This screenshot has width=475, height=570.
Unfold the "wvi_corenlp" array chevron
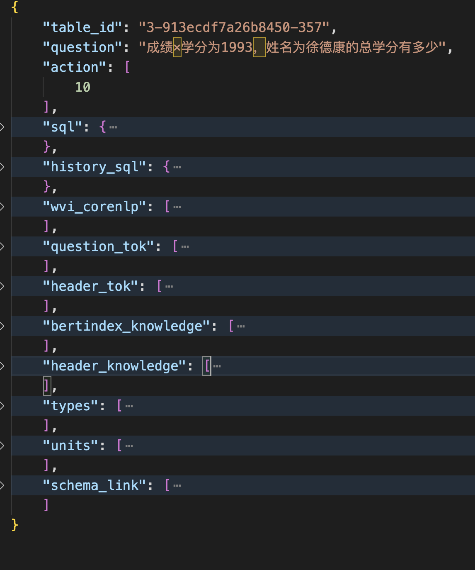coord(2,207)
